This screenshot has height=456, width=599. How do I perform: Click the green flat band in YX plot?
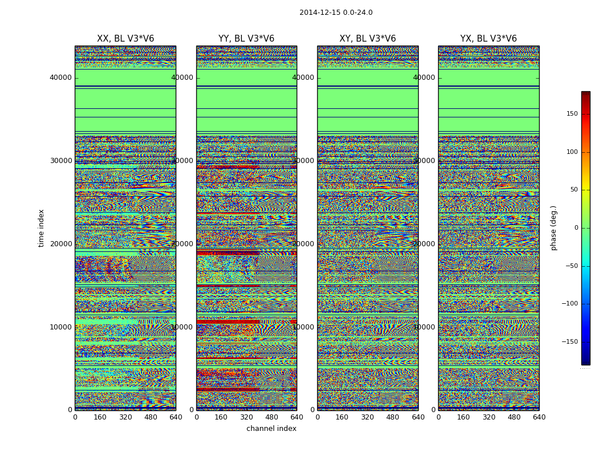coord(488,101)
